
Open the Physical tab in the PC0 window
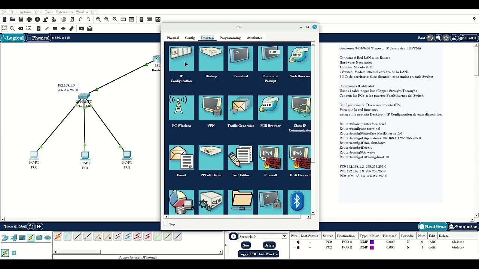click(x=173, y=38)
